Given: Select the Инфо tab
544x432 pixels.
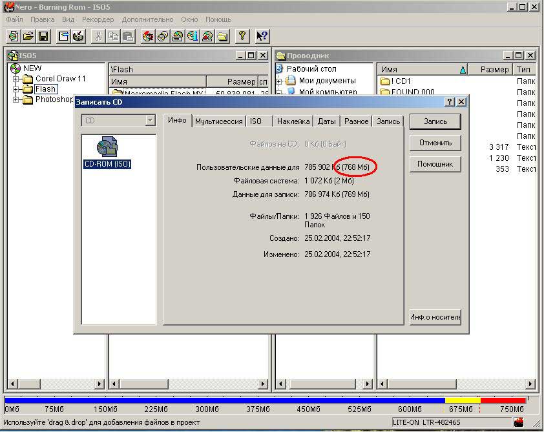Looking at the screenshot, I should tap(177, 120).
